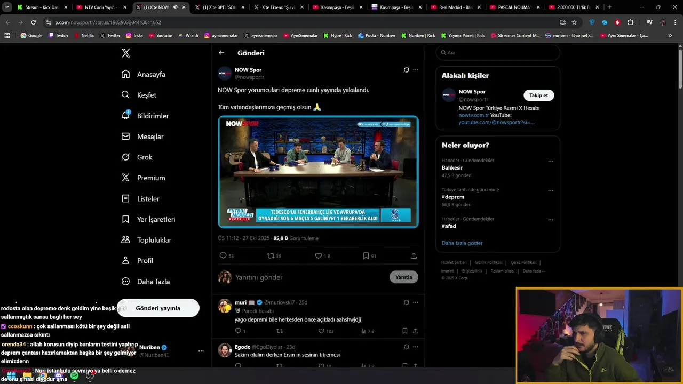The image size is (683, 384).
Task: Bookmark muri's reply
Action: pos(405,331)
